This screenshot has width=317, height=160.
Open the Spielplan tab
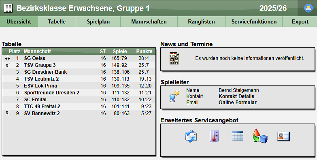tap(98, 21)
